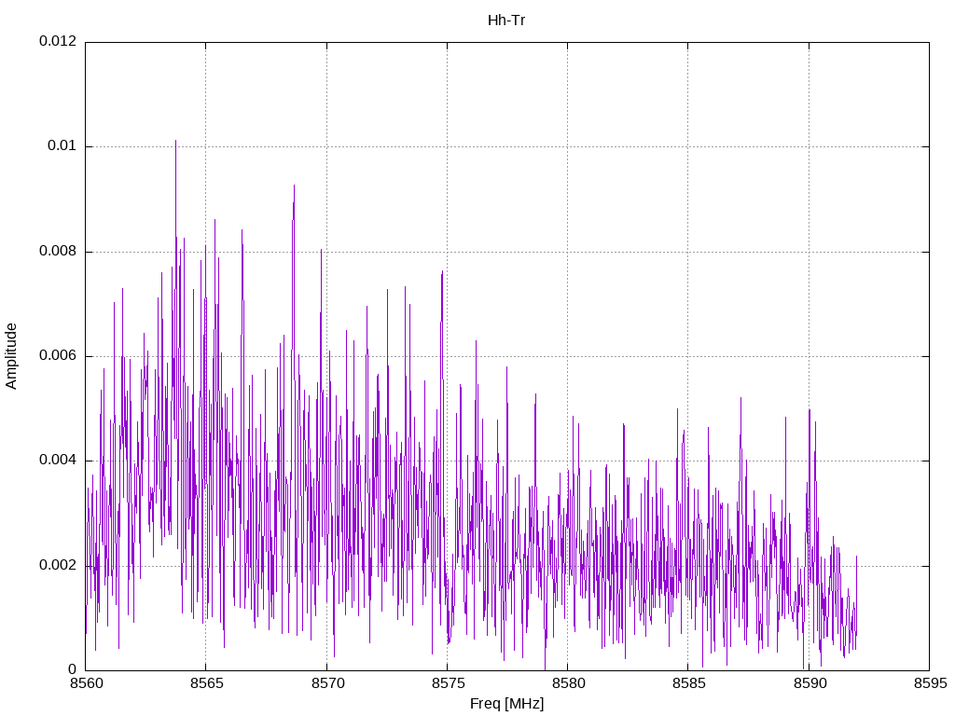The width and height of the screenshot is (955, 716).
Task: Click the 8560 x-axis tick label
Action: click(x=86, y=683)
